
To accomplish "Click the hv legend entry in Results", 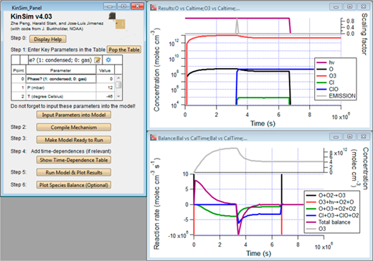I will point(326,62).
